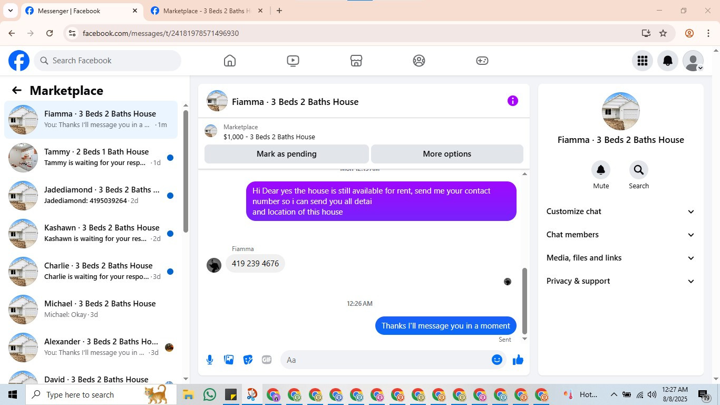Click the message 419 239 4676
Screen dimensions: 720x405
(x=255, y=264)
